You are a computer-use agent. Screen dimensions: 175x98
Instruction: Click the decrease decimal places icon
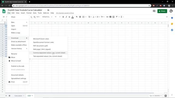[31, 17]
